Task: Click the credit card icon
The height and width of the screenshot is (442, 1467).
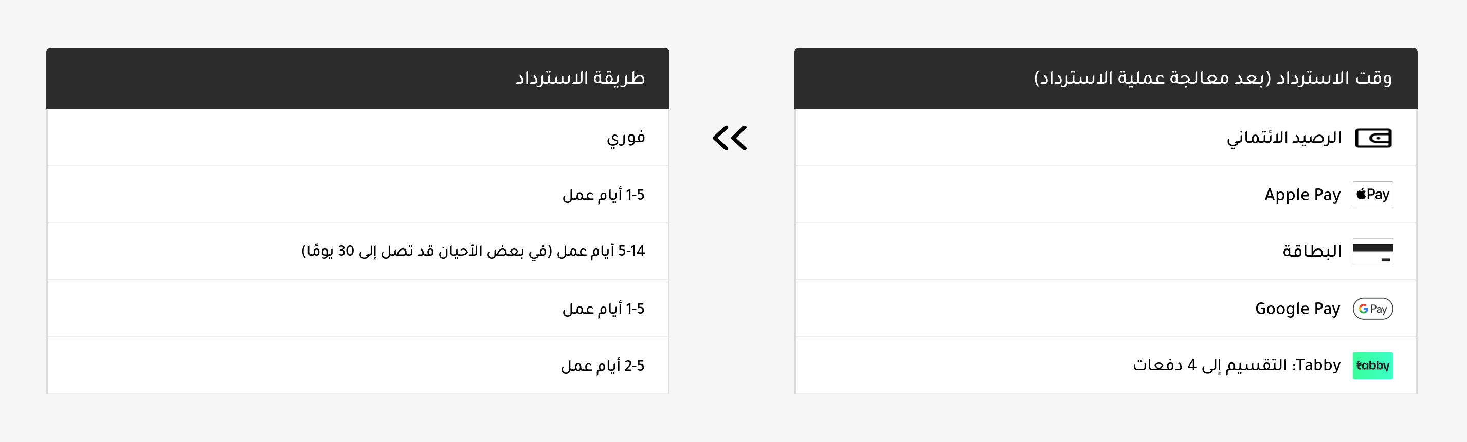Action: (1372, 252)
